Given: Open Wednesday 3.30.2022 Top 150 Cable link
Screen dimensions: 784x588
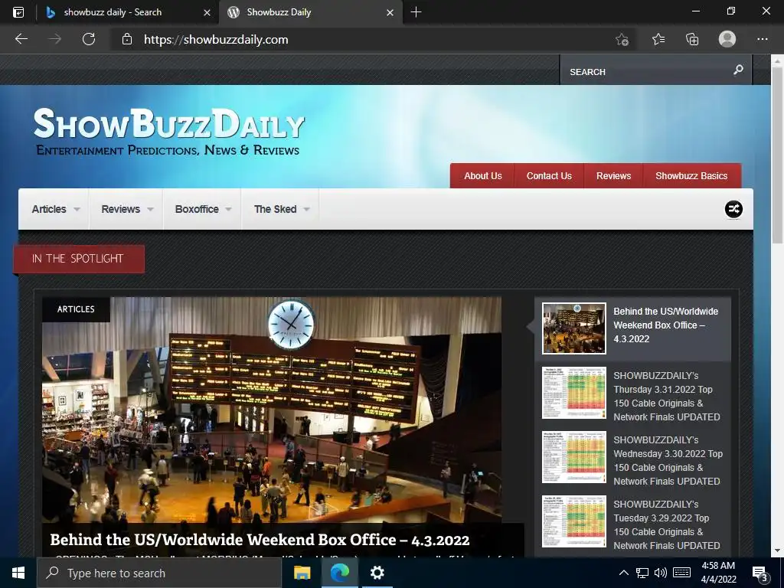Looking at the screenshot, I should pos(668,460).
